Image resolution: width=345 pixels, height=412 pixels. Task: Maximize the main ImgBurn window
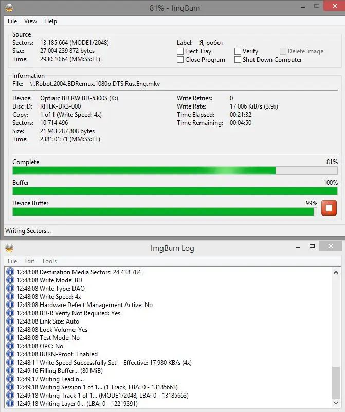[x=317, y=6]
